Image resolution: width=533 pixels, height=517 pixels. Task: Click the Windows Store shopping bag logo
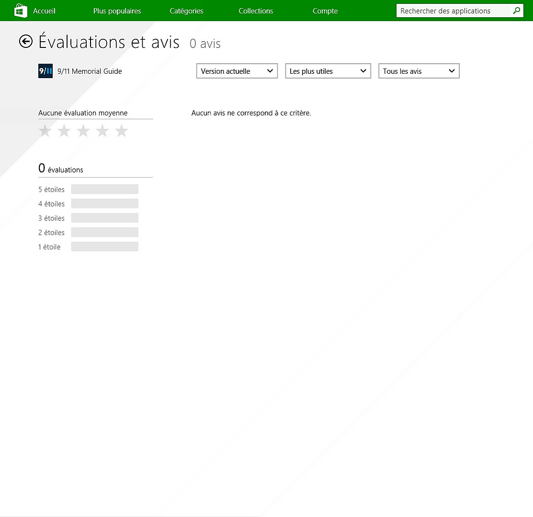click(x=21, y=11)
